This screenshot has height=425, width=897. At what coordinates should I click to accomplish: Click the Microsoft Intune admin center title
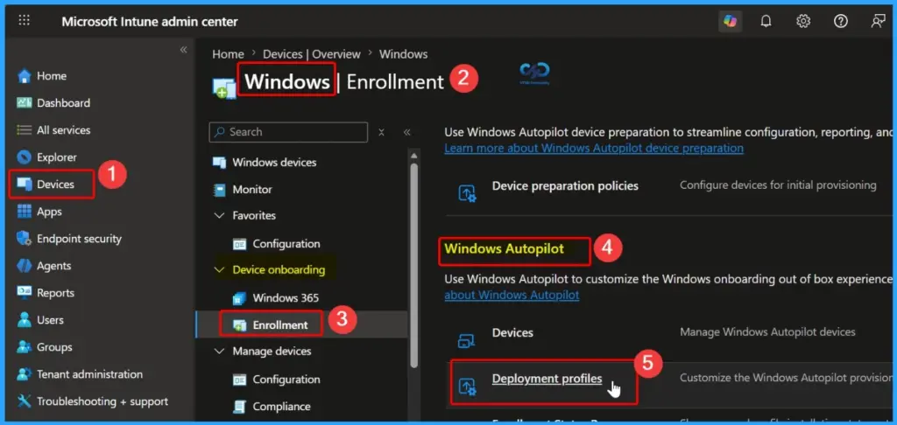pos(150,22)
